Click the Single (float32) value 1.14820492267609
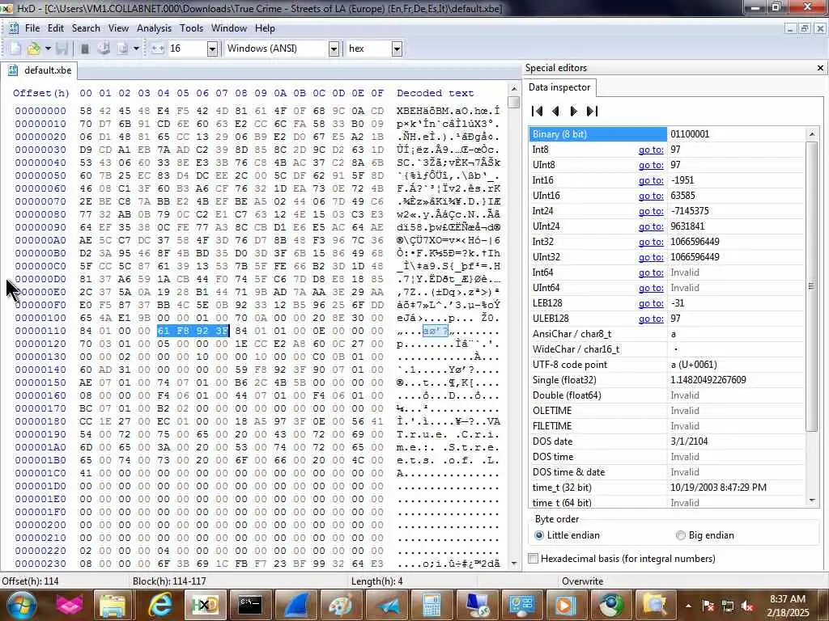Viewport: 829px width, 621px height. [x=708, y=380]
